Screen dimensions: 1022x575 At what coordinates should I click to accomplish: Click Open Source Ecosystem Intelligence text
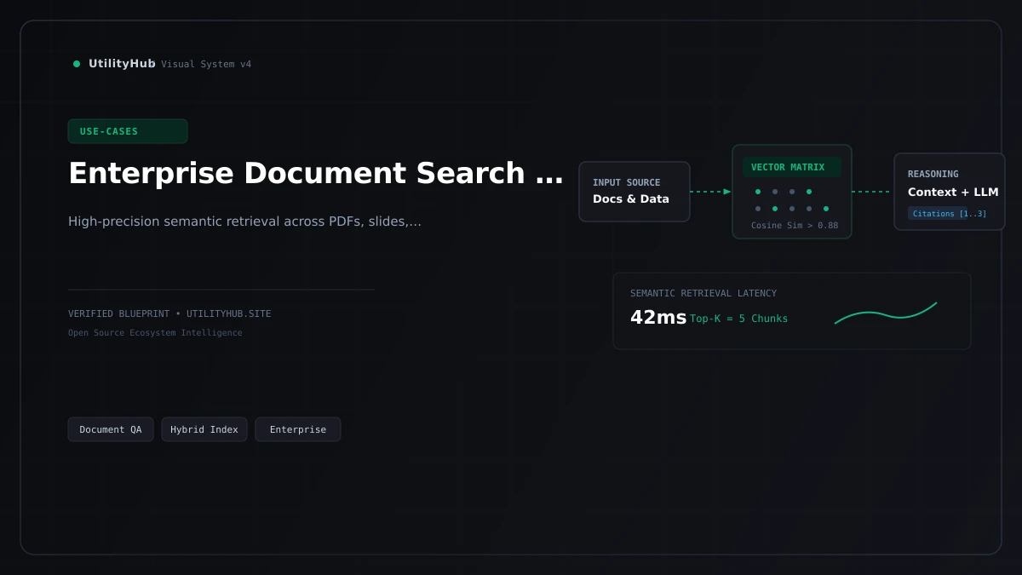tap(155, 333)
